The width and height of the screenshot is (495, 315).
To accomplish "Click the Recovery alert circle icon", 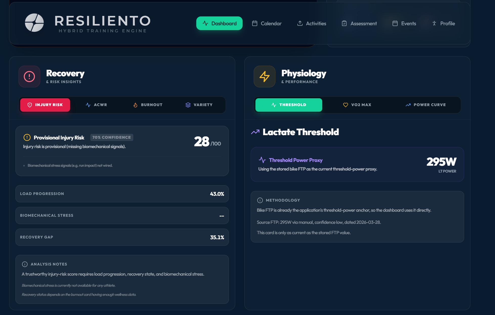I will pos(29,77).
